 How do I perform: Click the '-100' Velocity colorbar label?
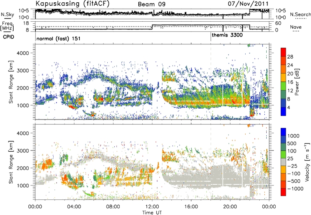[x=294, y=173]
